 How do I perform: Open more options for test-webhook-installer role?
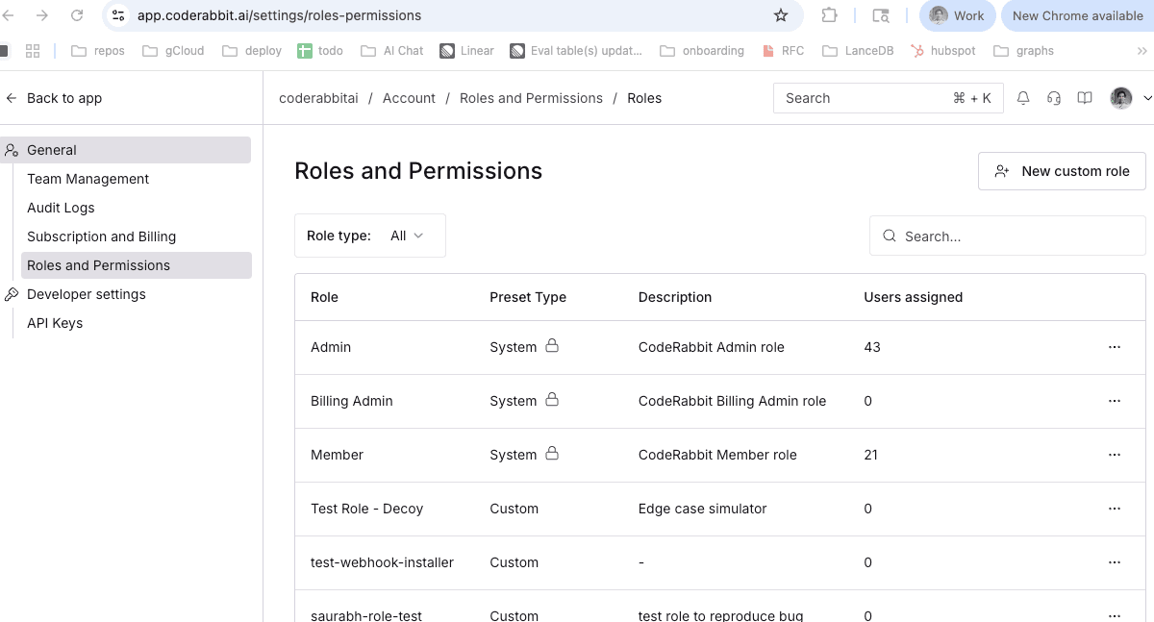pos(1115,562)
